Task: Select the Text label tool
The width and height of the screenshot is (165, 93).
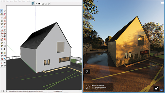Action: [5, 46]
